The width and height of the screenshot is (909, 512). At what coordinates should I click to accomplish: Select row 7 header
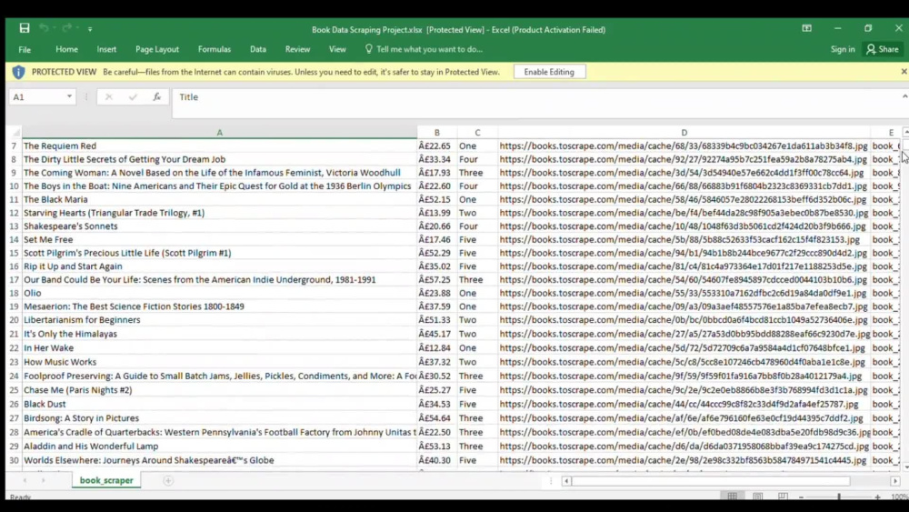14,146
